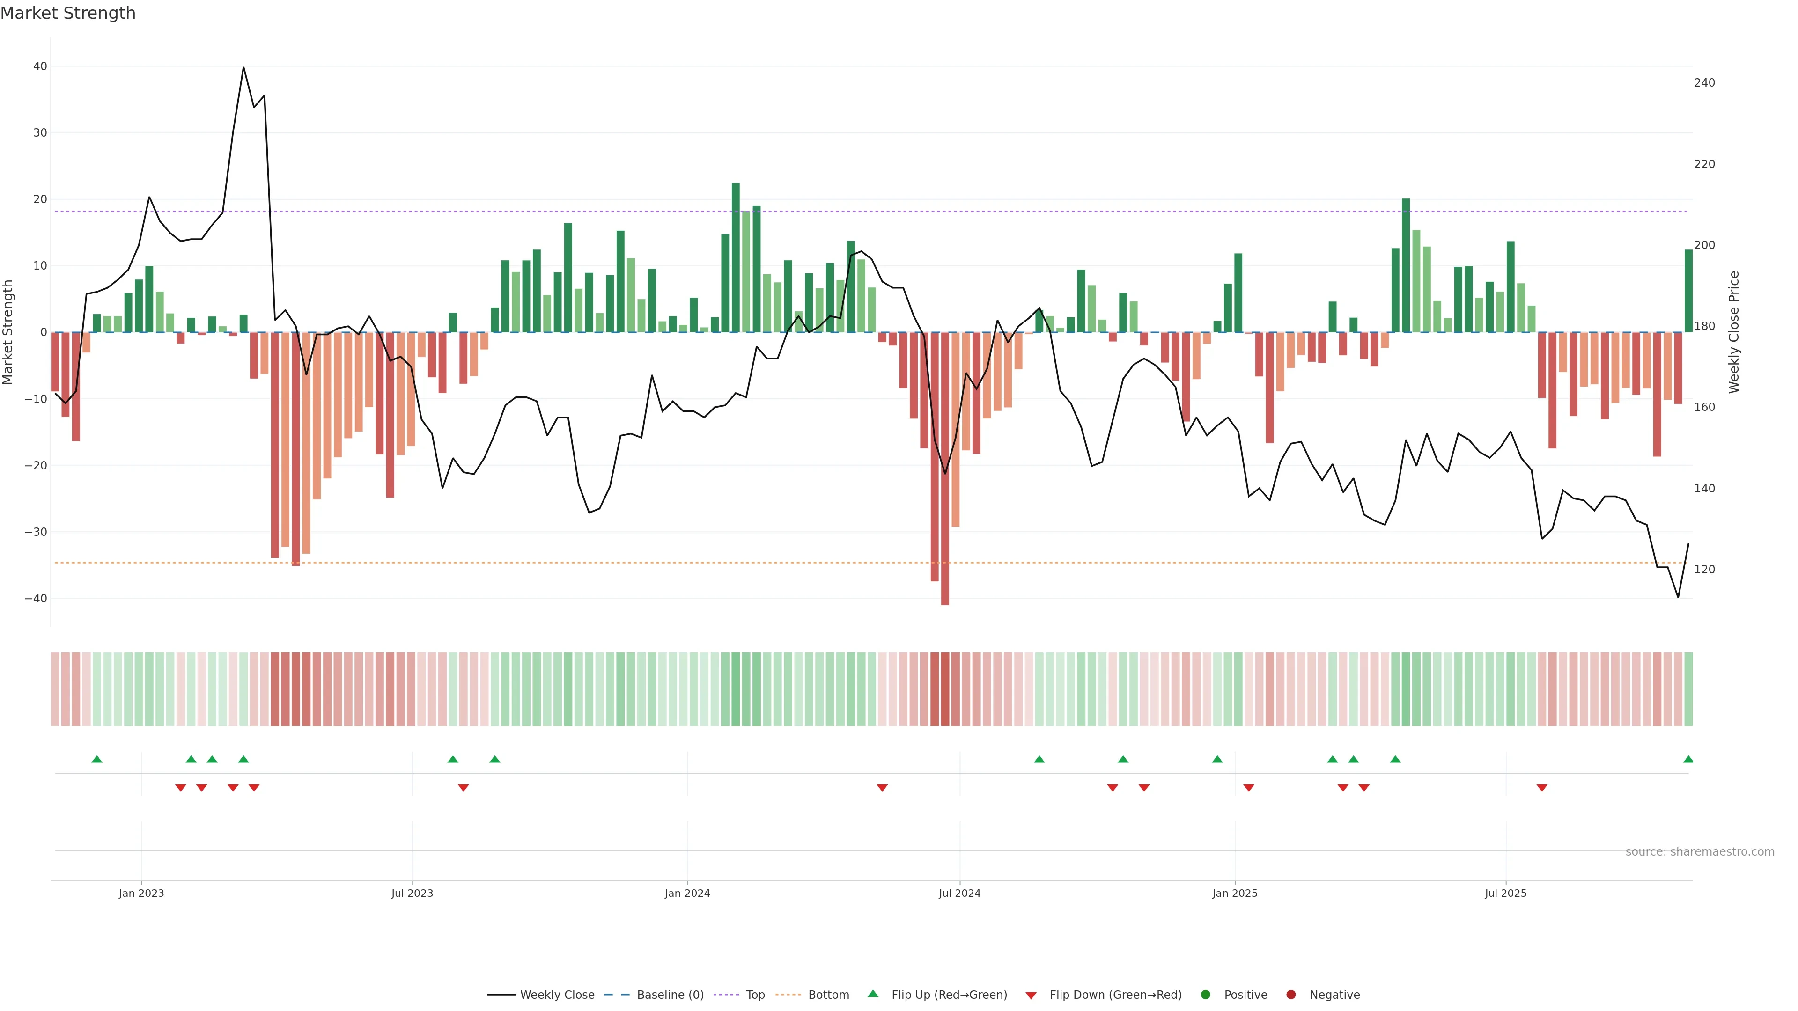The image size is (1798, 1011).
Task: Click the Jan 2024 x-axis label
Action: click(x=687, y=893)
